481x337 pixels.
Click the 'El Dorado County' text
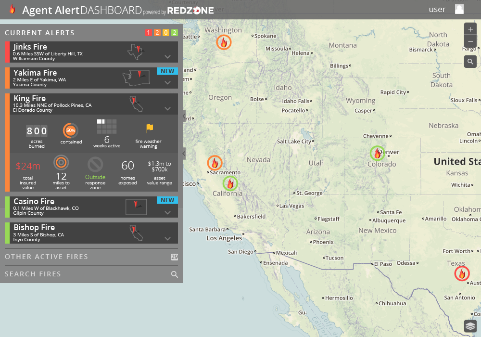point(33,110)
